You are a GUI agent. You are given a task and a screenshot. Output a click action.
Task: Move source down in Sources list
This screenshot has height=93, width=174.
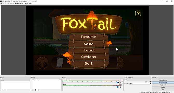click(39, 90)
